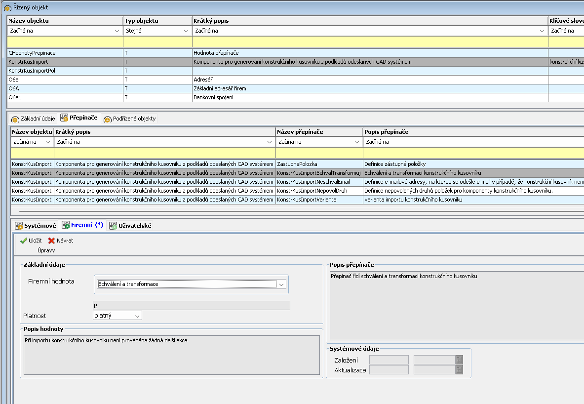Click the Uživatelské tab icon
The height and width of the screenshot is (404, 584).
(113, 226)
